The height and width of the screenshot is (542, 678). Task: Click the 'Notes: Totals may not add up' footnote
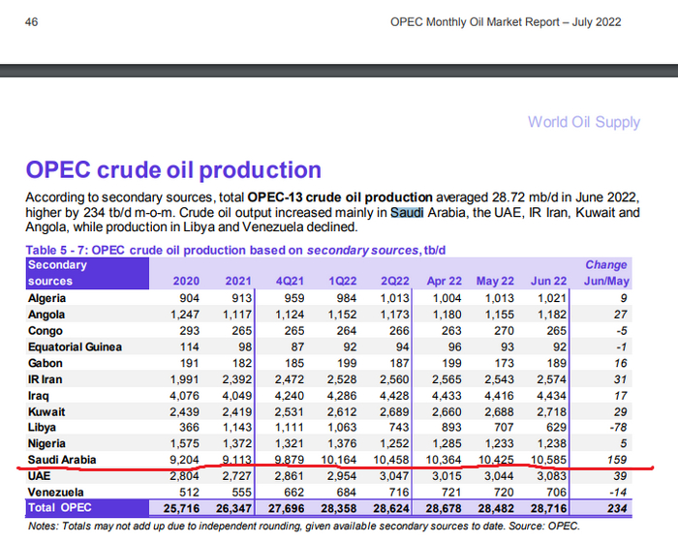click(303, 527)
